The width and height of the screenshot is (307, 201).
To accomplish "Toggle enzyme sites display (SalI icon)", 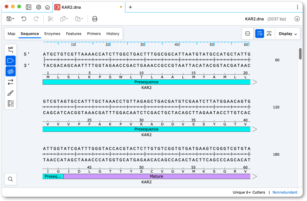I will click(x=11, y=50).
